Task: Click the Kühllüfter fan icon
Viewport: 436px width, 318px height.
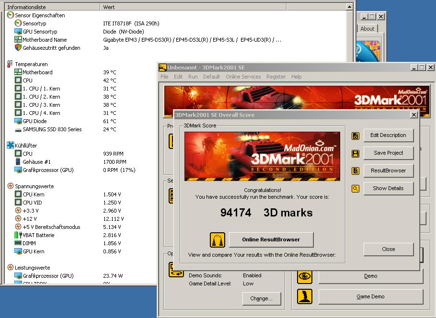Action: point(10,145)
